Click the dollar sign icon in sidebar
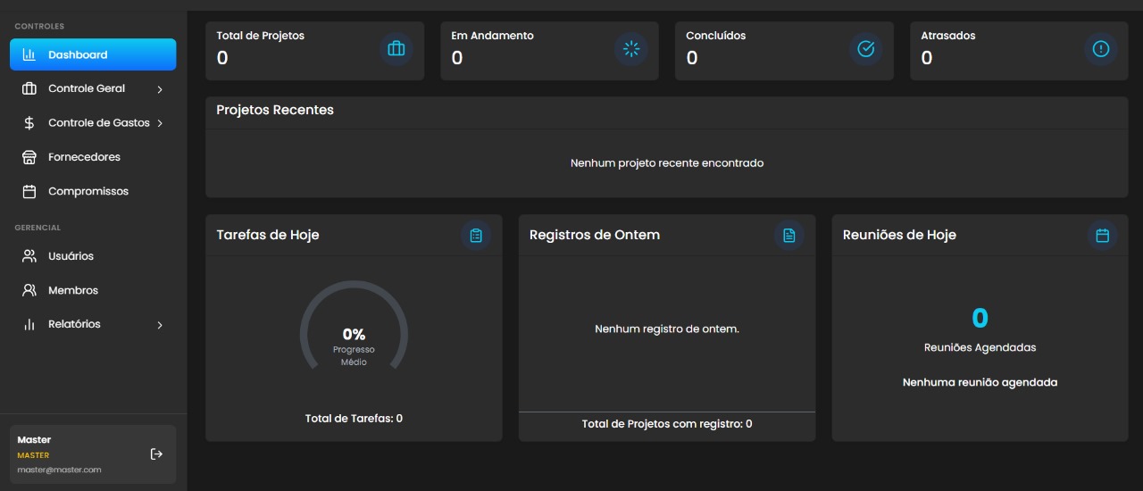This screenshot has width=1143, height=491. 29,123
